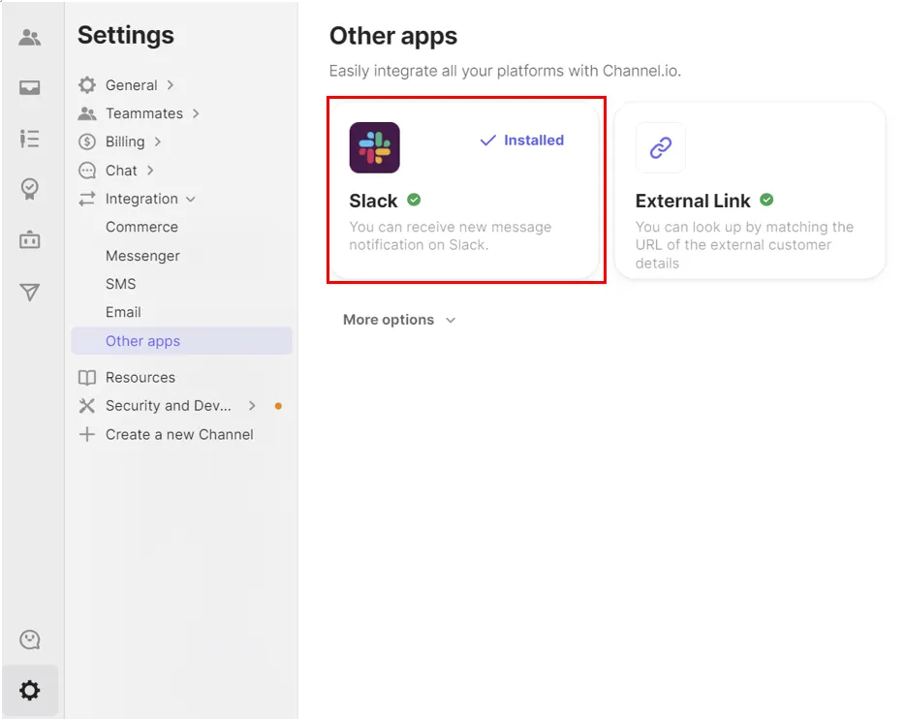Click the Slack app logo
Viewport: 906px width, 719px height.
[374, 147]
